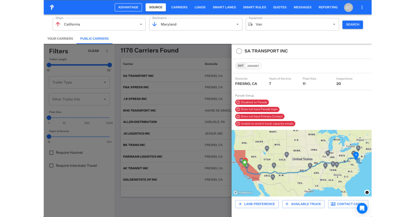Open the three-dot overflow menu in navbar
Screen dimensions: 416x217
(x=362, y=7)
